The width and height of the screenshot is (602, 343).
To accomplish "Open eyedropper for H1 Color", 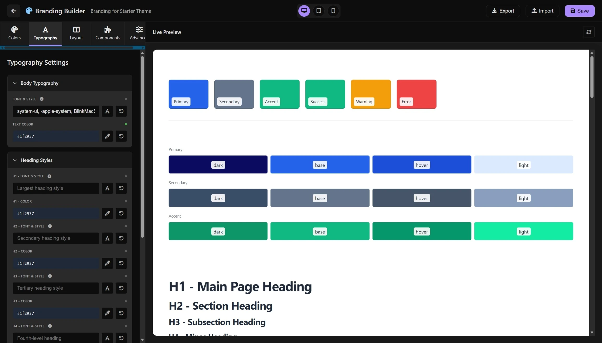I will click(107, 213).
